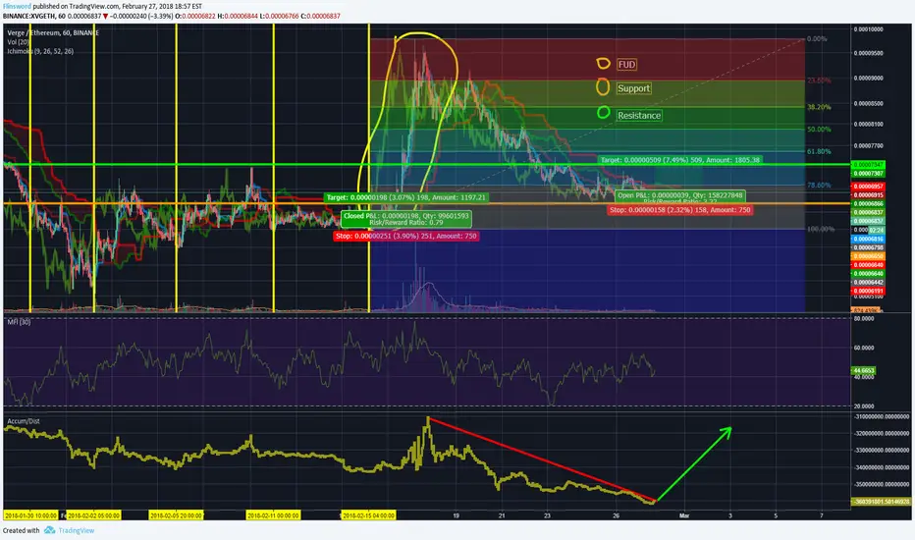Select the green horizontal line across the price chart

point(426,165)
